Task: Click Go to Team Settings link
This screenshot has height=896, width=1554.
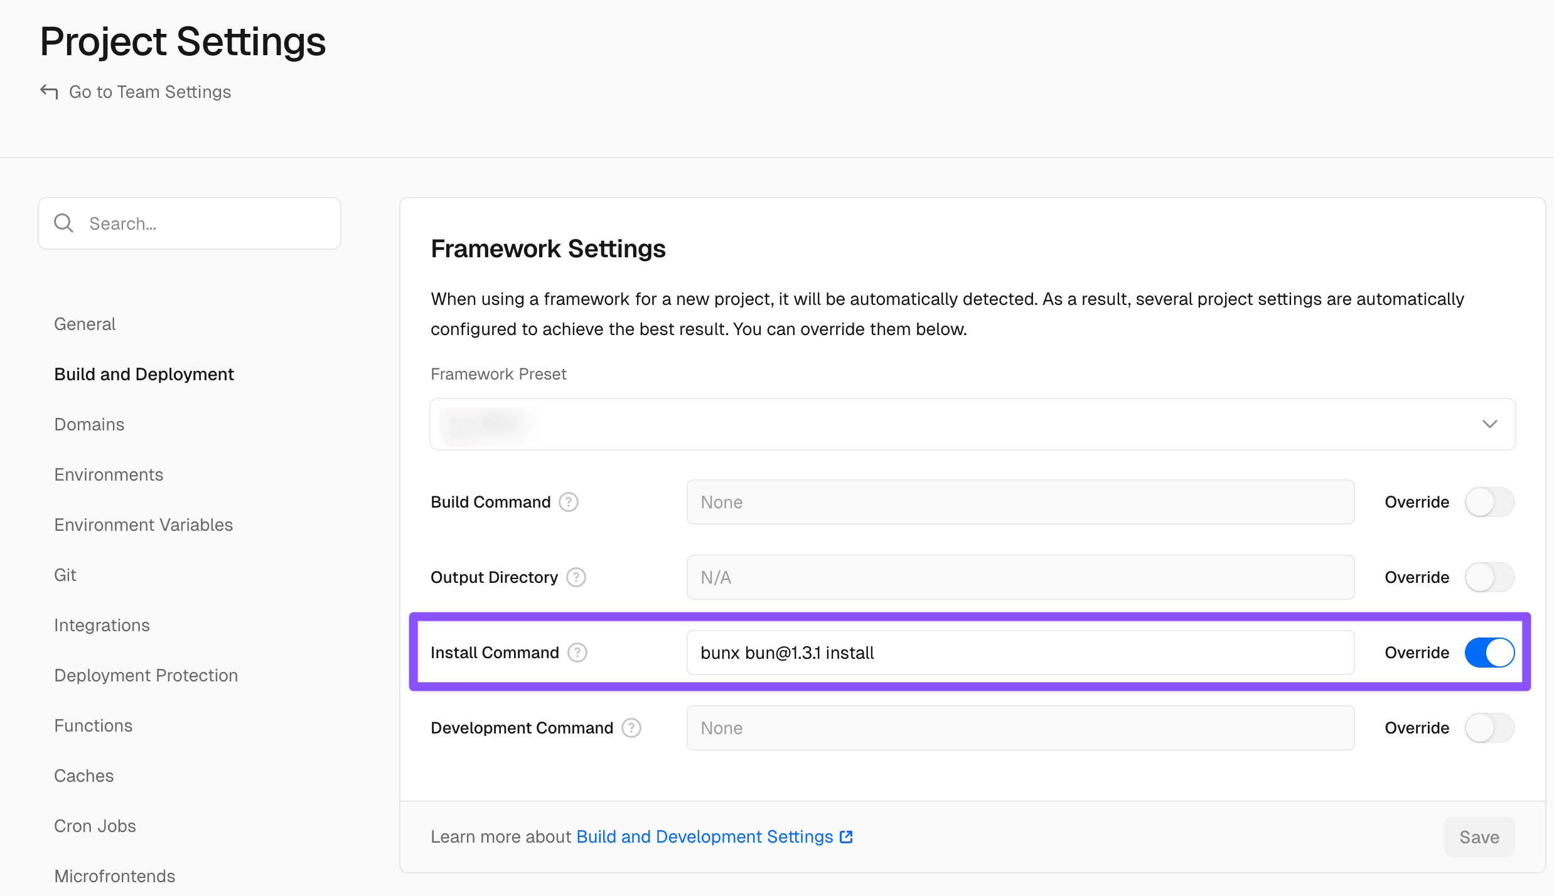Action: click(x=149, y=92)
